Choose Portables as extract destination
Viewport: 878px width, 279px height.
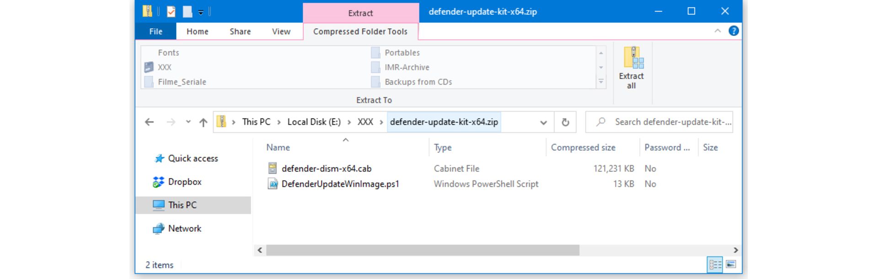pos(396,53)
